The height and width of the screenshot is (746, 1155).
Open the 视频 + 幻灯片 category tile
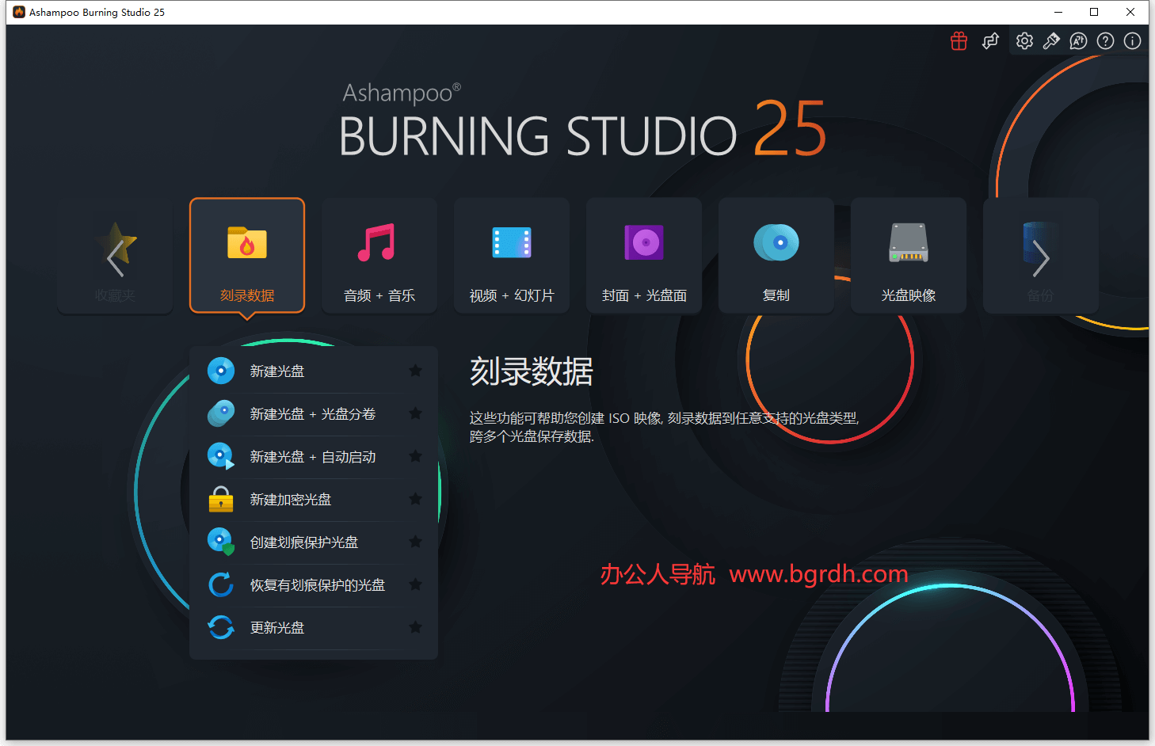pos(512,255)
